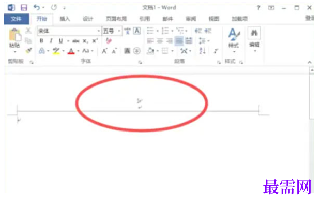Click the character shading icon
The width and height of the screenshot is (321, 203).
click(x=127, y=51)
